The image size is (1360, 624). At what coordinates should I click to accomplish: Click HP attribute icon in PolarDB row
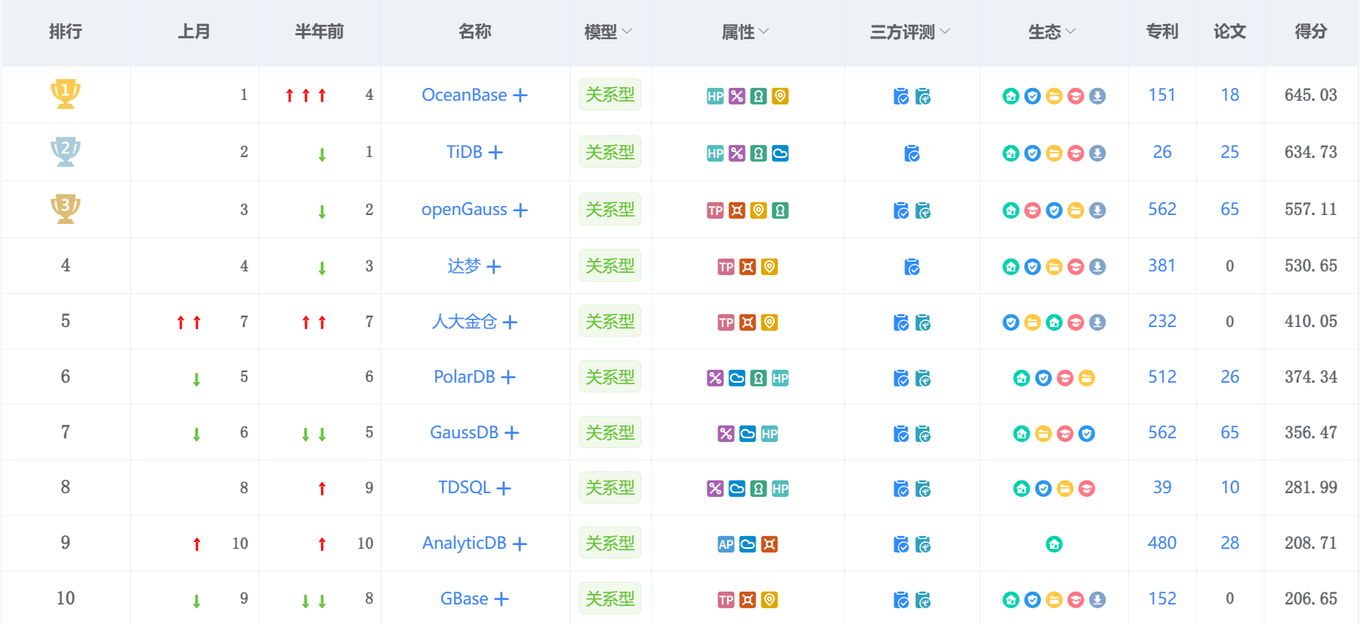[780, 378]
